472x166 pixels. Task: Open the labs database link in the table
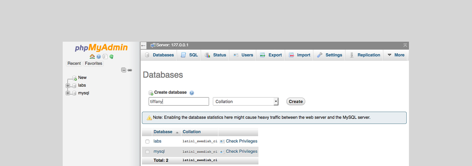click(157, 141)
